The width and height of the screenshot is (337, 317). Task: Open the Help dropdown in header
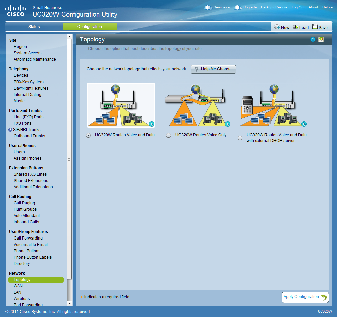click(x=327, y=7)
